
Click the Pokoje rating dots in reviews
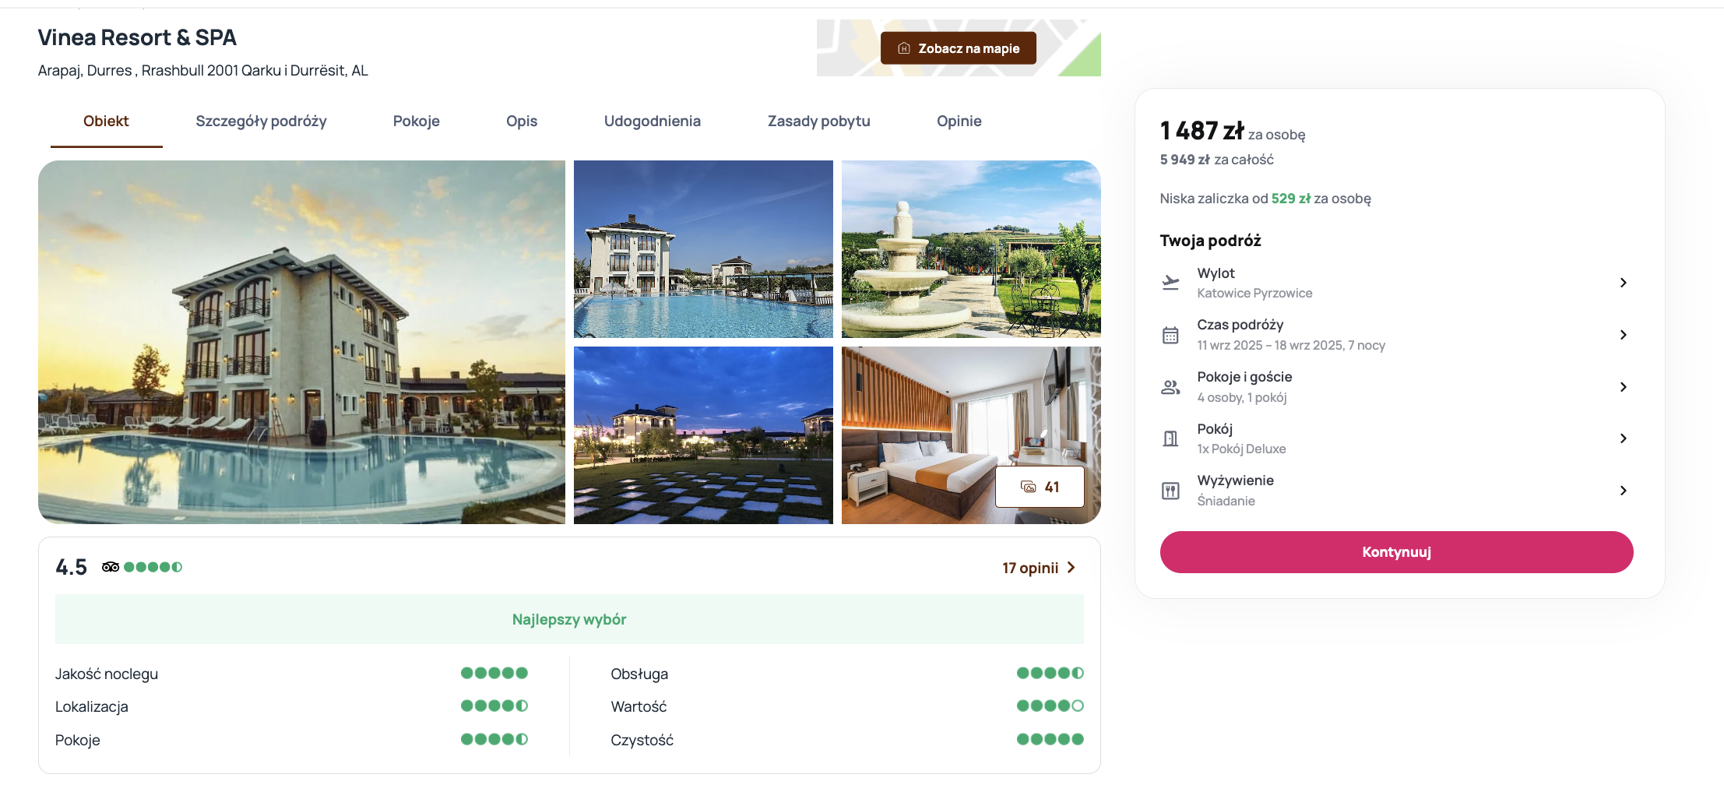tap(494, 739)
